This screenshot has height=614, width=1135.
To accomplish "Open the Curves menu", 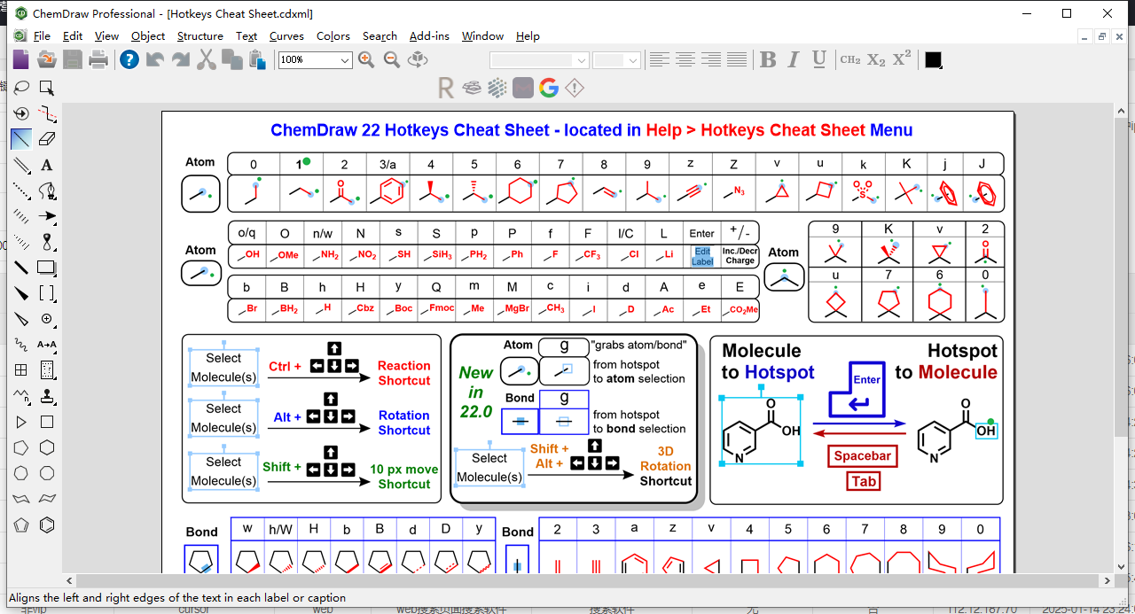I will pos(286,36).
